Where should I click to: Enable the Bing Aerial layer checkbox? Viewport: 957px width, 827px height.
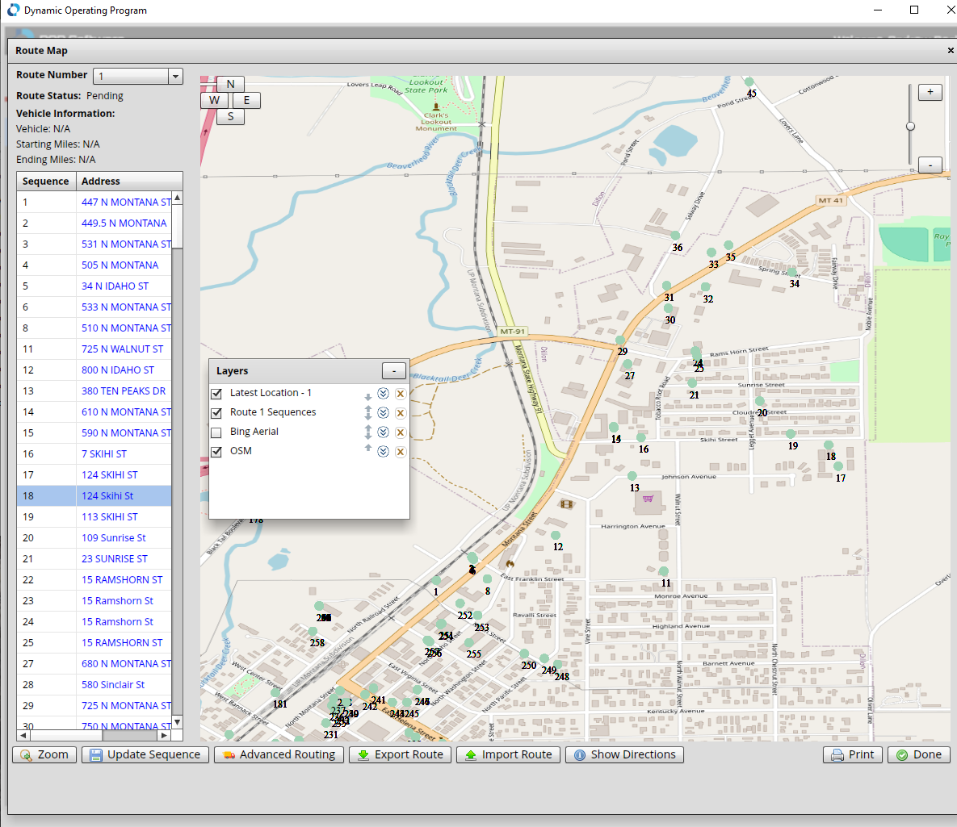216,432
